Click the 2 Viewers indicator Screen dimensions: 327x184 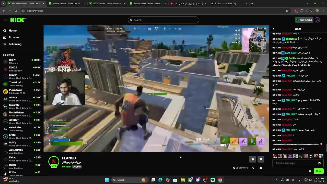[x=240, y=168]
